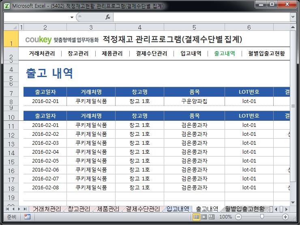Select column header 5

click(194, 27)
